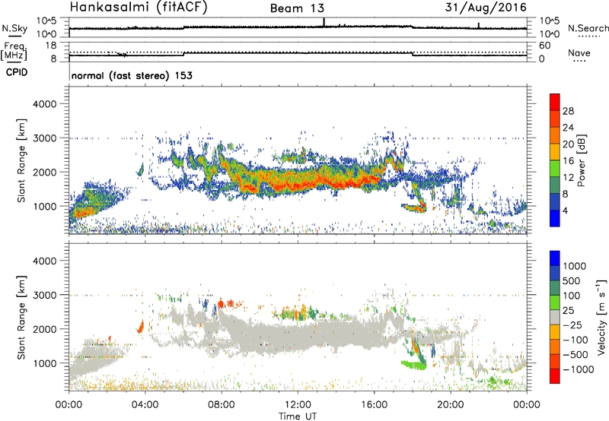Image resolution: width=609 pixels, height=421 pixels.
Task: Select the 12 dB colorbar label
Action: click(568, 178)
